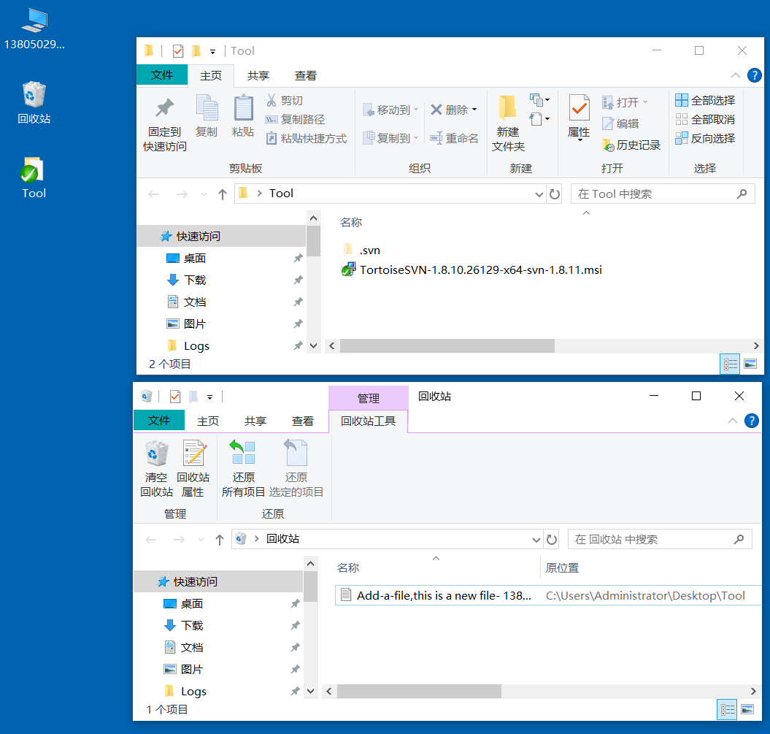Click the Tool window horizontal scrollbar
The image size is (770, 734).
[447, 346]
